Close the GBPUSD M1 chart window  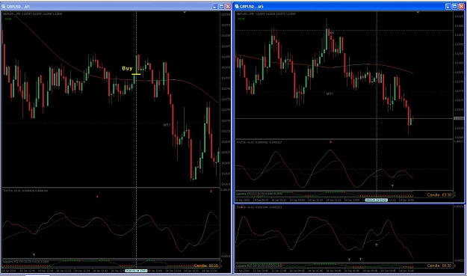coord(228,7)
